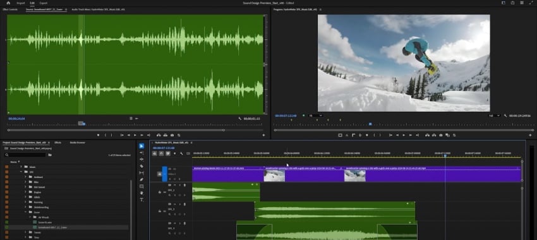Screen dimensions: 537x240
Task: Play the Source monitor clip
Action: click(135, 135)
